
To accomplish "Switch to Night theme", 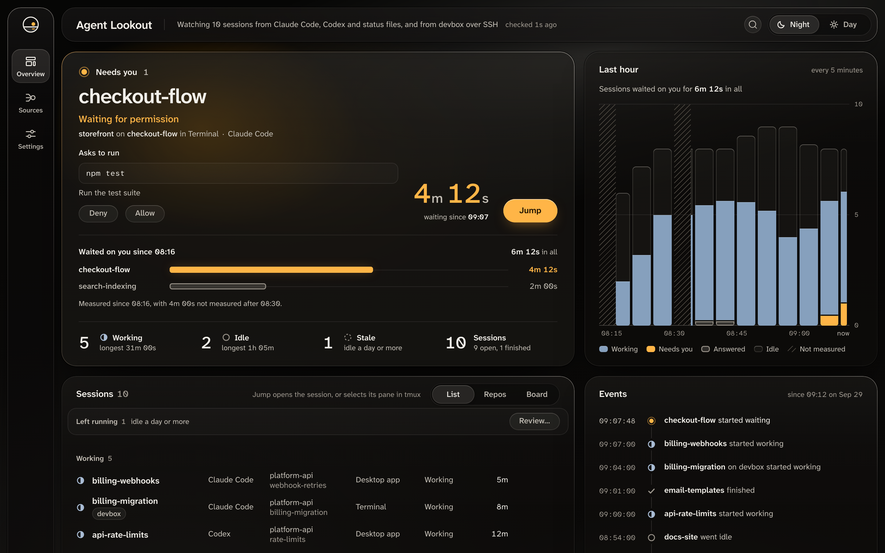I will 793,25.
